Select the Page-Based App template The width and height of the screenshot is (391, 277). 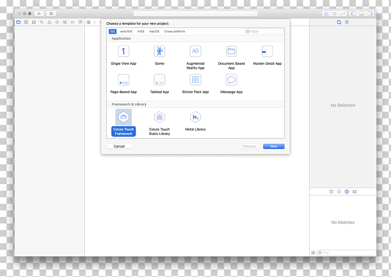coord(123,84)
